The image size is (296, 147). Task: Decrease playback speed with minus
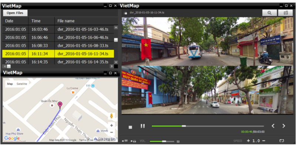(264, 141)
